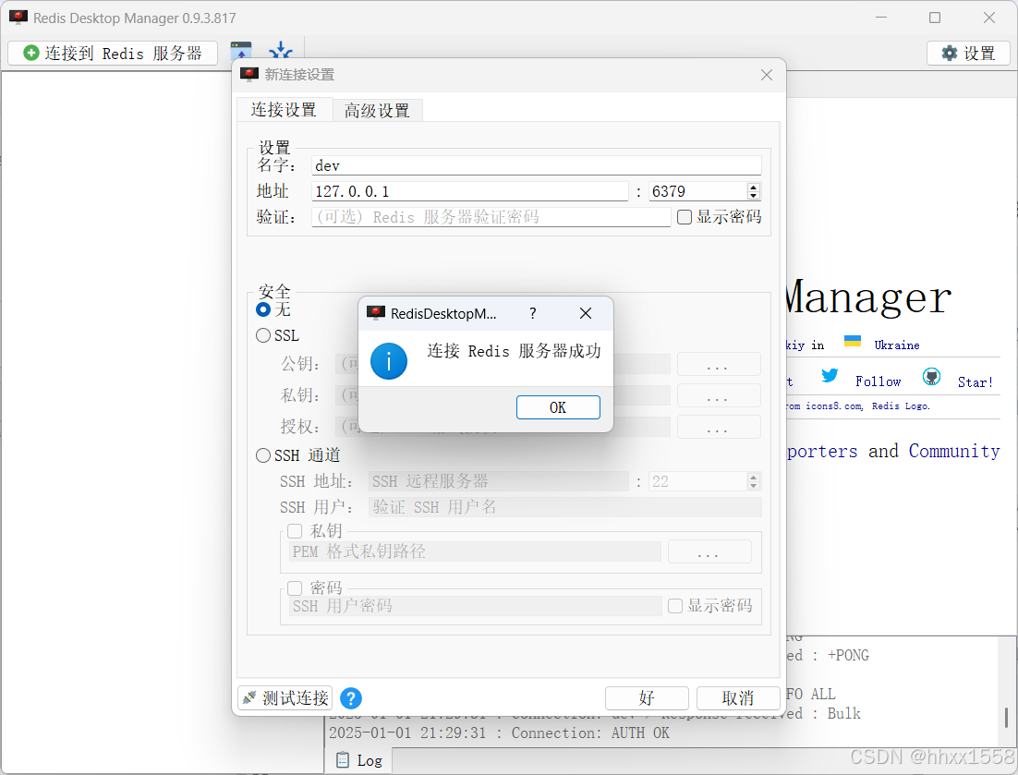Select the 无 security radio button

coord(263,309)
